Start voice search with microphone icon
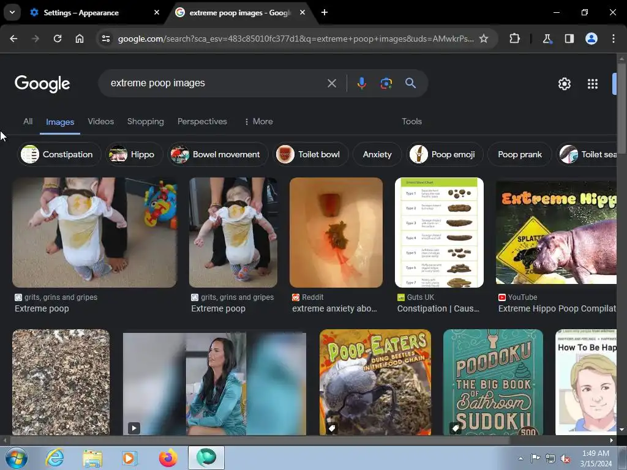 pos(361,83)
